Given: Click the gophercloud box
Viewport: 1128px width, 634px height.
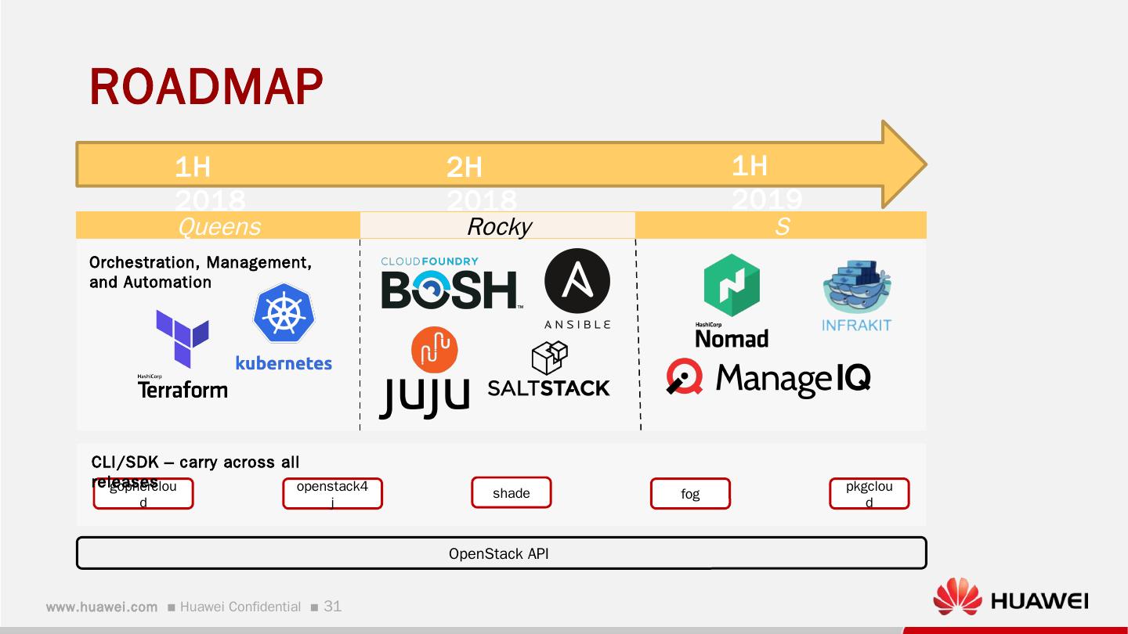Looking at the screenshot, I should click(x=143, y=493).
